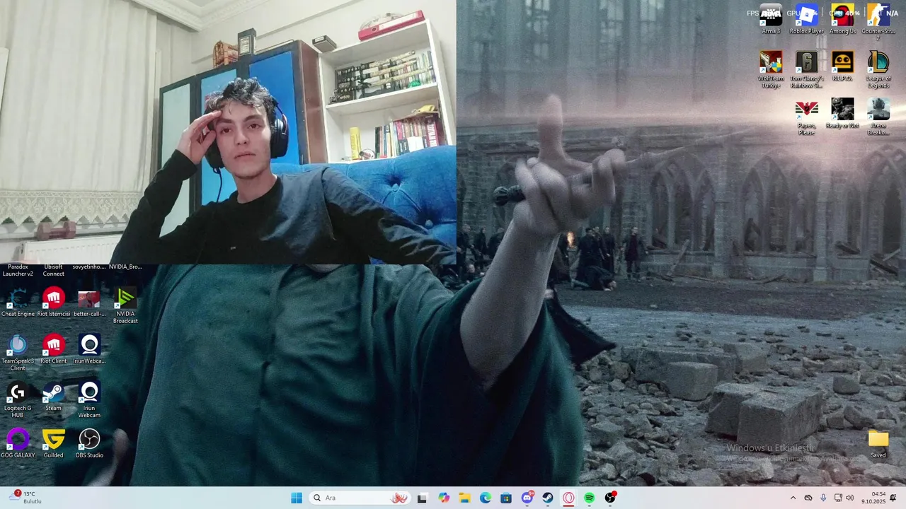Switch to OBS Studio in taskbar
Screen dimensions: 906x509
coord(611,498)
